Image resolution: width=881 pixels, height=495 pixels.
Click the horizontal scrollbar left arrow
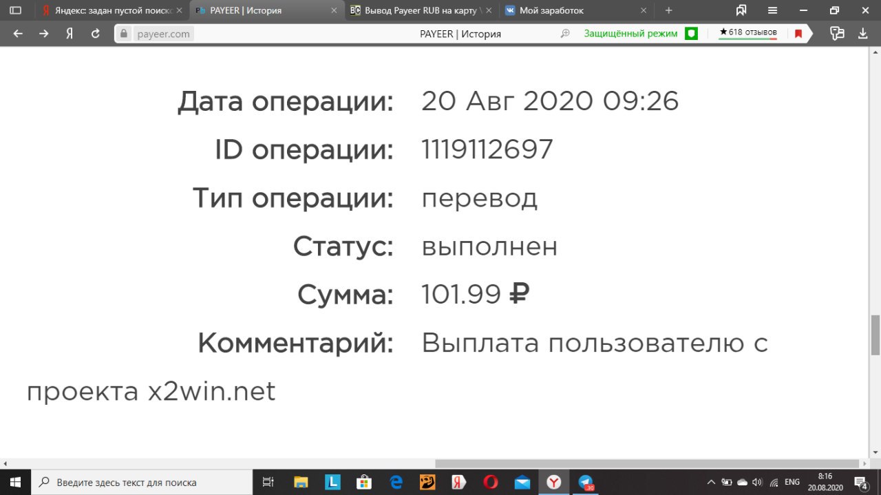[x=6, y=463]
